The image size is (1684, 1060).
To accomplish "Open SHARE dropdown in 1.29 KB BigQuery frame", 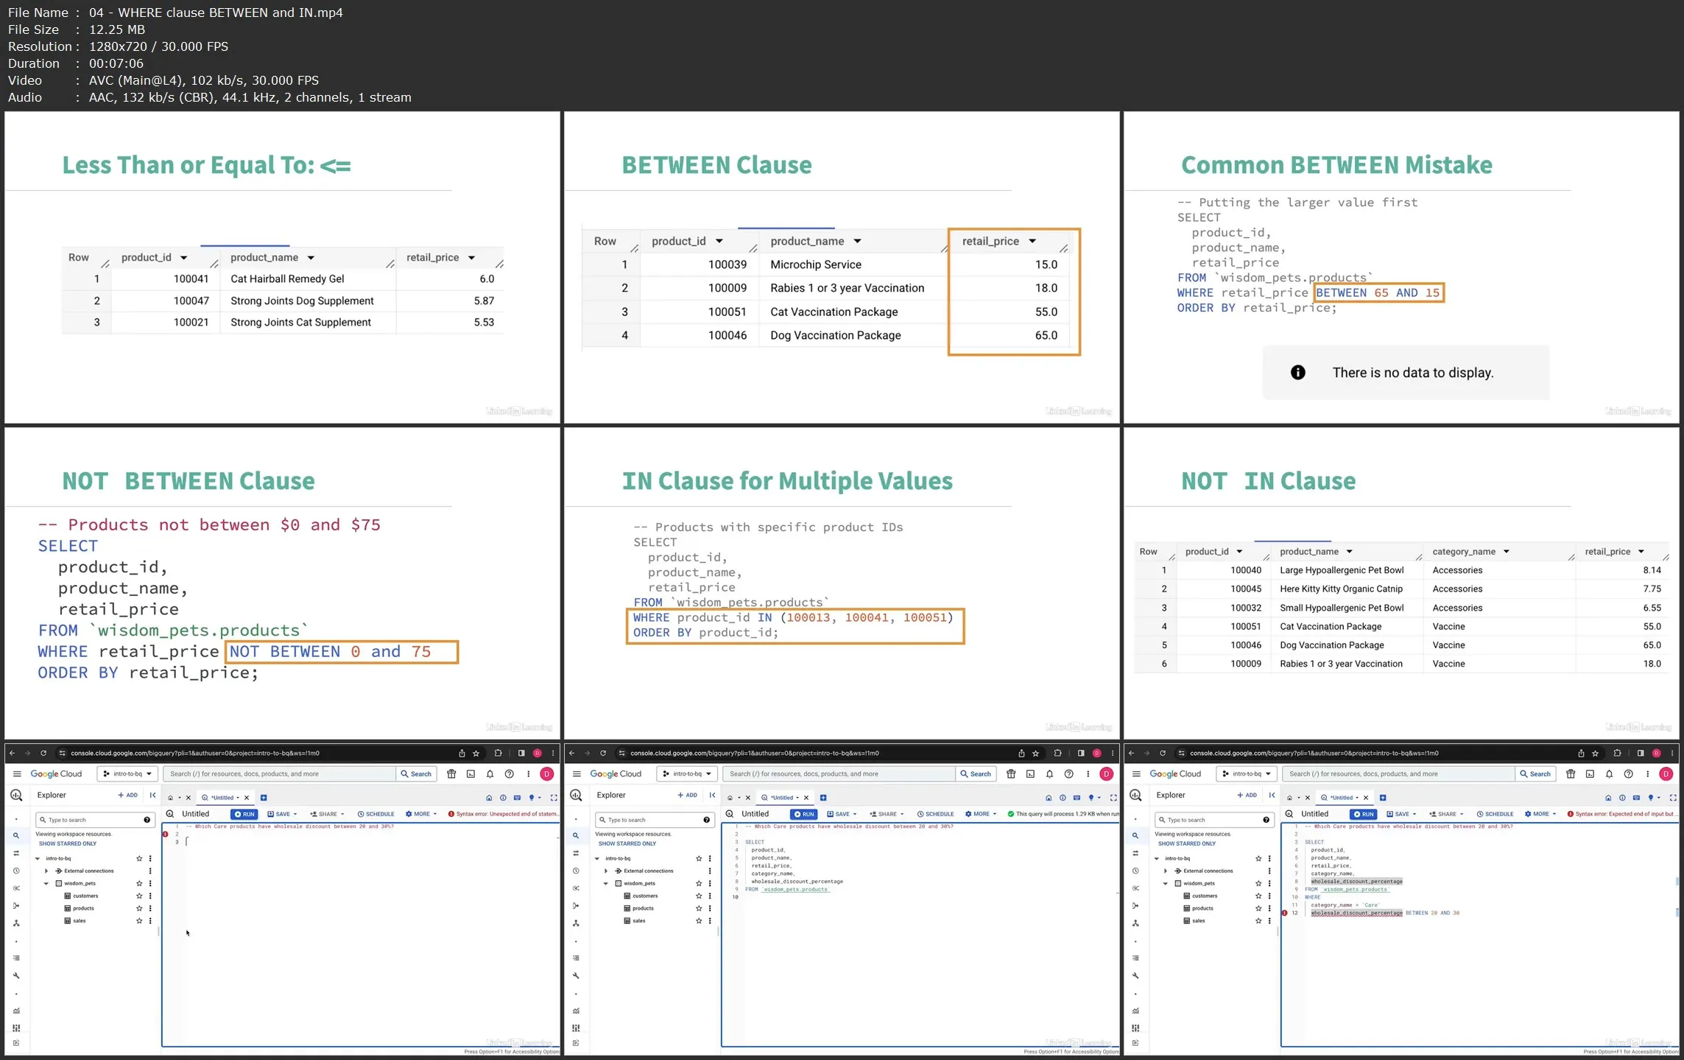I will [887, 814].
